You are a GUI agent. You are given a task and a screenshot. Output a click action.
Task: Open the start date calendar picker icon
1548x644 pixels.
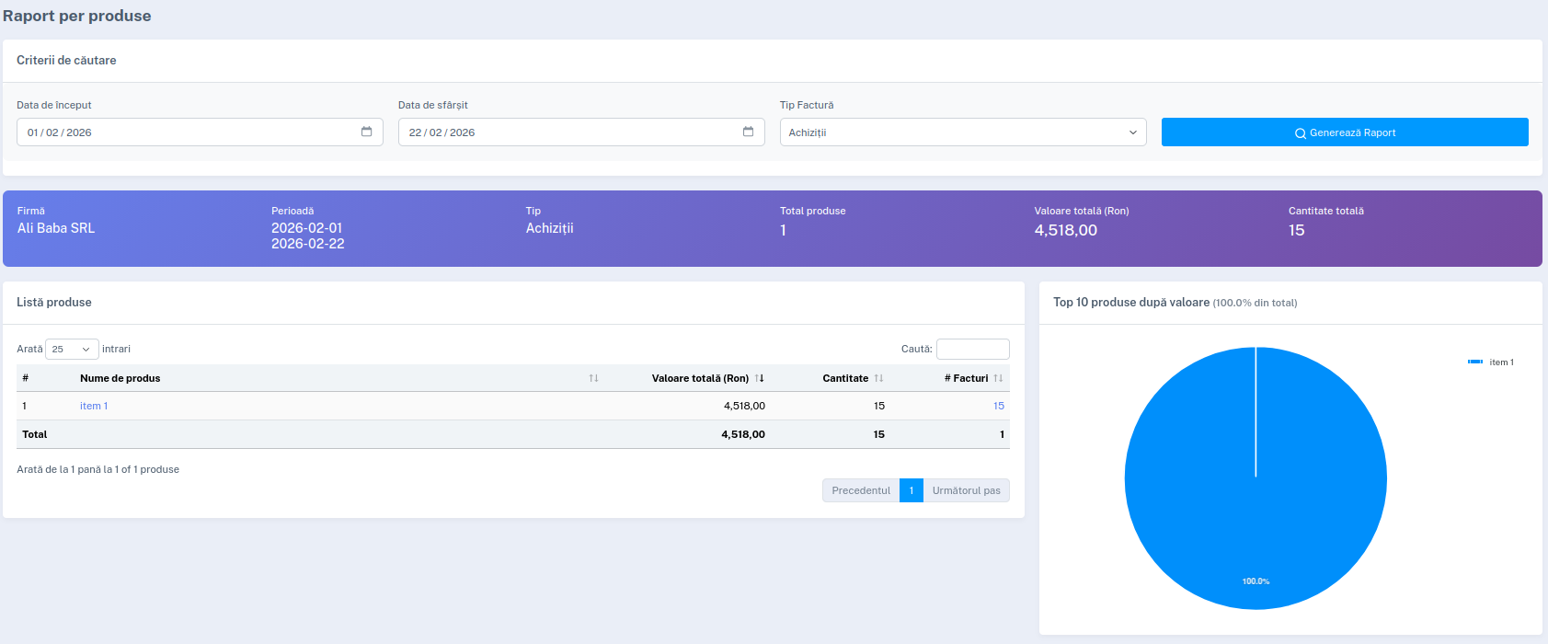[x=366, y=132]
